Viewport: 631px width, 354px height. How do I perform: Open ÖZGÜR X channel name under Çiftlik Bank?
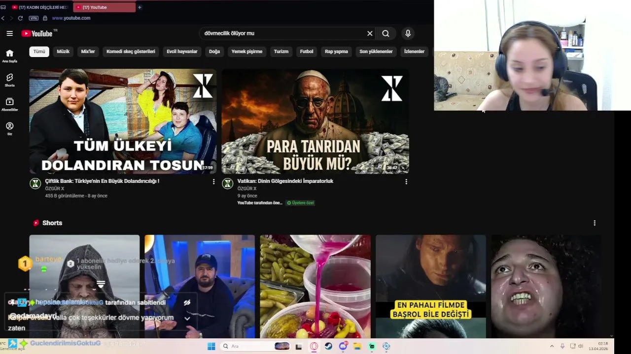pos(54,189)
